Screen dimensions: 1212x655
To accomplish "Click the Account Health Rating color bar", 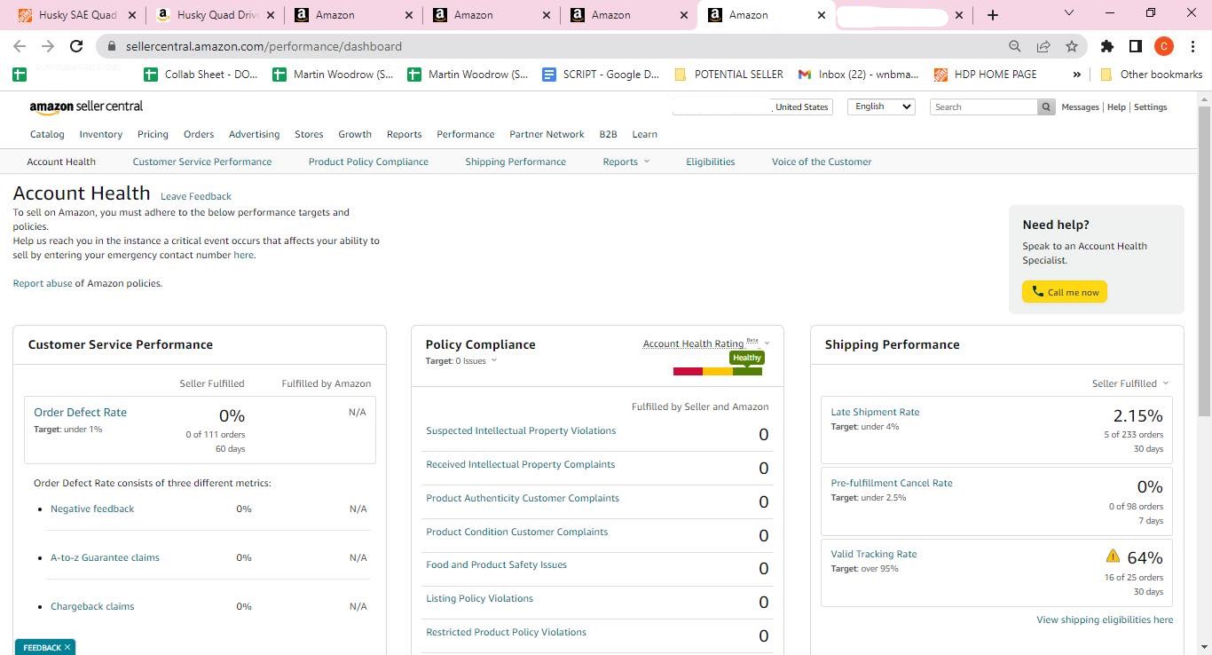I will pyautogui.click(x=718, y=371).
